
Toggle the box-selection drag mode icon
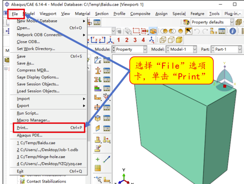click(136, 31)
